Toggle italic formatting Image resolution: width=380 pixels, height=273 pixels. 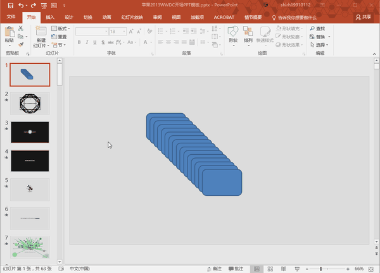tap(87, 42)
